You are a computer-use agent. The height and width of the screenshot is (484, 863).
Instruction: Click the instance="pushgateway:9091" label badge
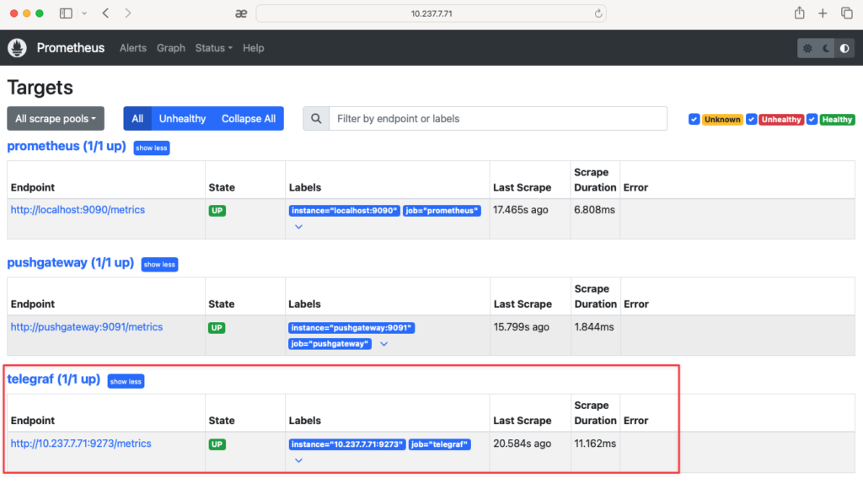click(351, 328)
